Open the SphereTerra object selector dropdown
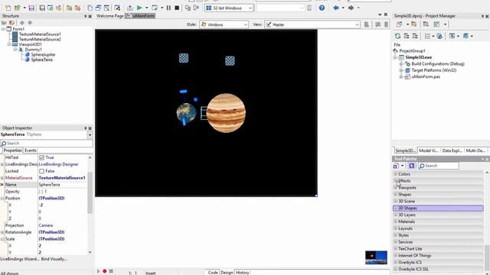Image resolution: width=490 pixels, height=275 pixels. click(x=90, y=134)
